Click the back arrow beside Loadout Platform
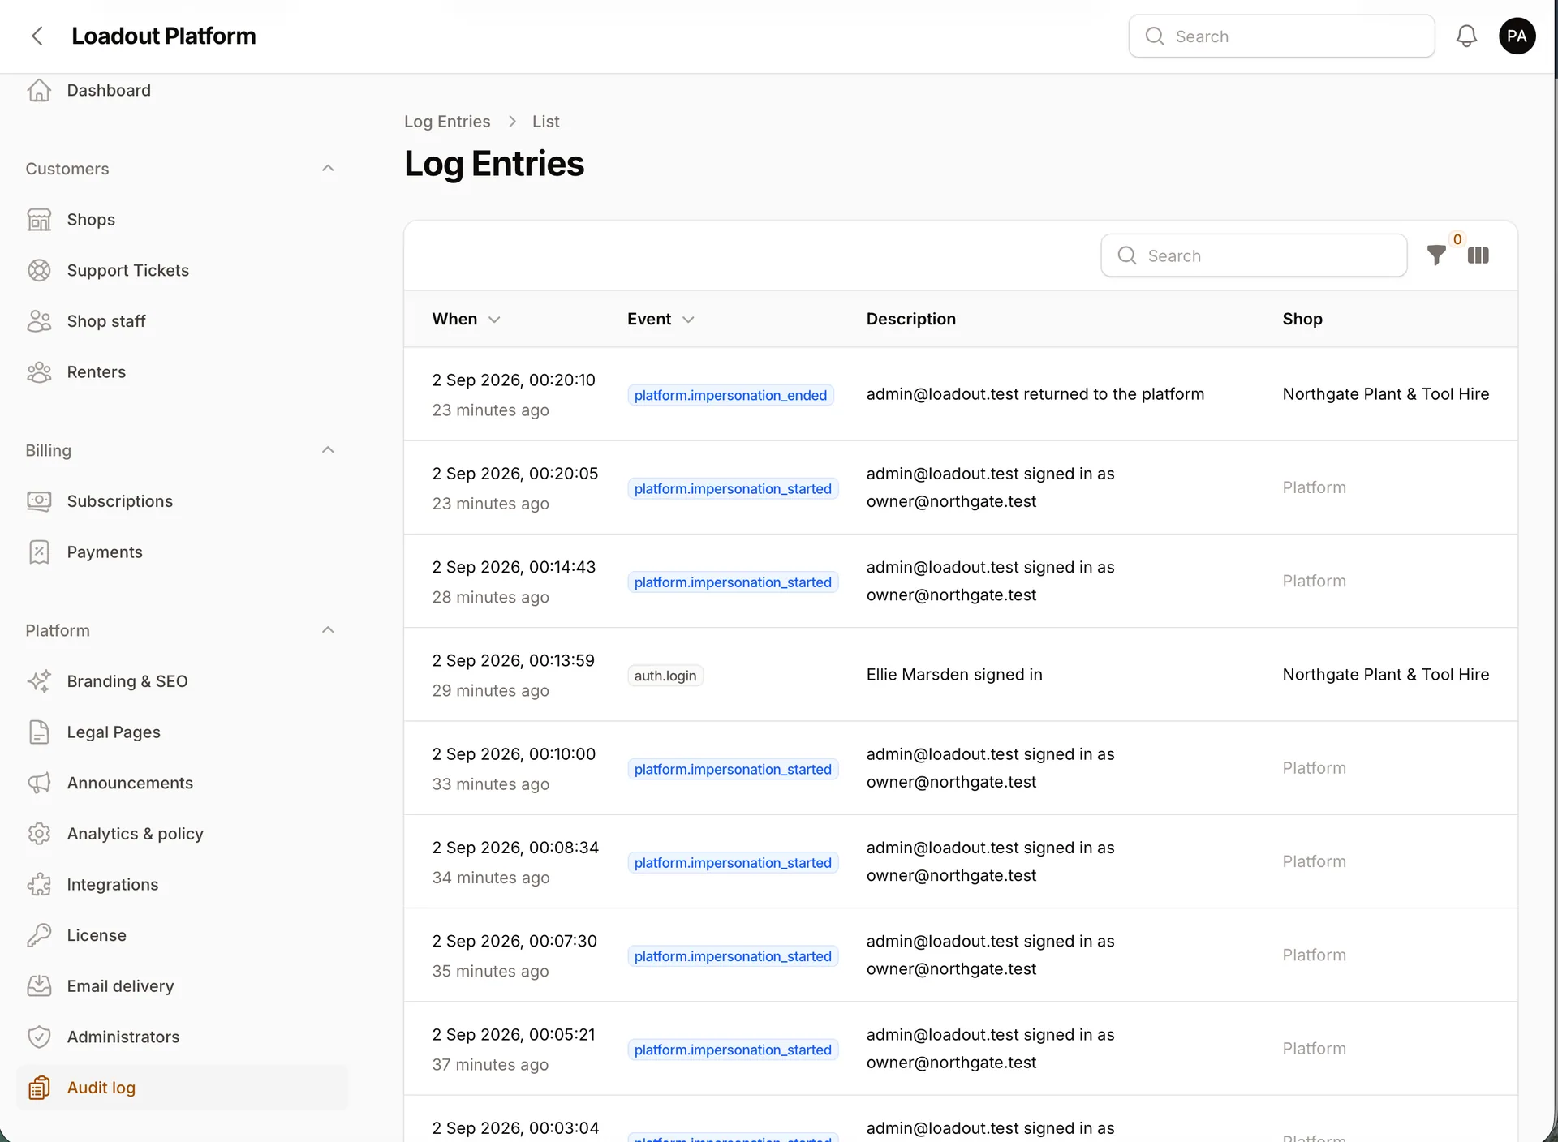The height and width of the screenshot is (1142, 1558). coord(37,36)
